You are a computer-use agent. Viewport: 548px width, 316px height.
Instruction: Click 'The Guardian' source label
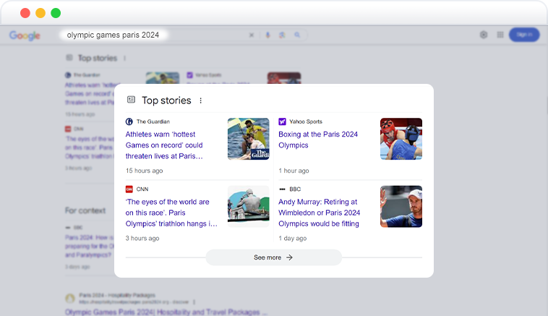pyautogui.click(x=153, y=121)
